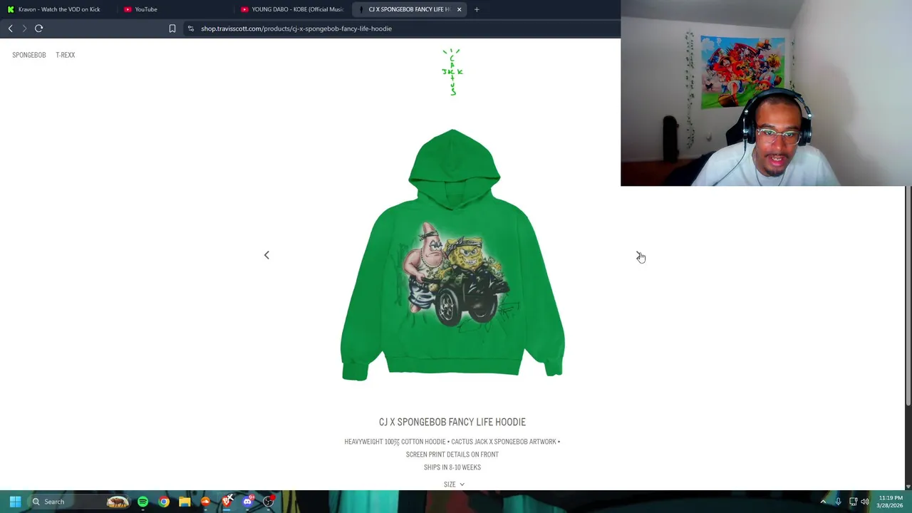Open Discord from the taskbar

[247, 502]
